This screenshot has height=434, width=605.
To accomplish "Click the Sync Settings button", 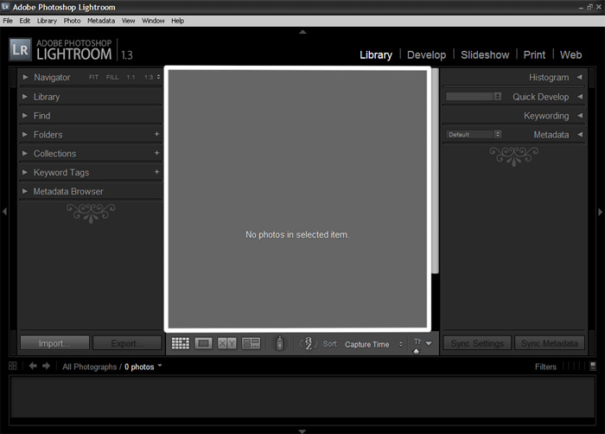I will coord(477,343).
